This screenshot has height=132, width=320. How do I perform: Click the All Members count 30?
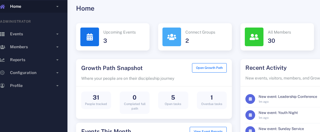[x=271, y=41]
